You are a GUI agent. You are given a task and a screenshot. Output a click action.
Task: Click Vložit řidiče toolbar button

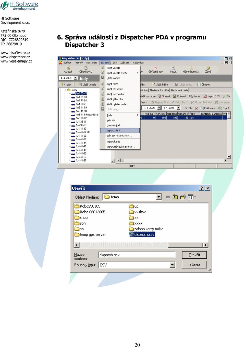click(160, 84)
